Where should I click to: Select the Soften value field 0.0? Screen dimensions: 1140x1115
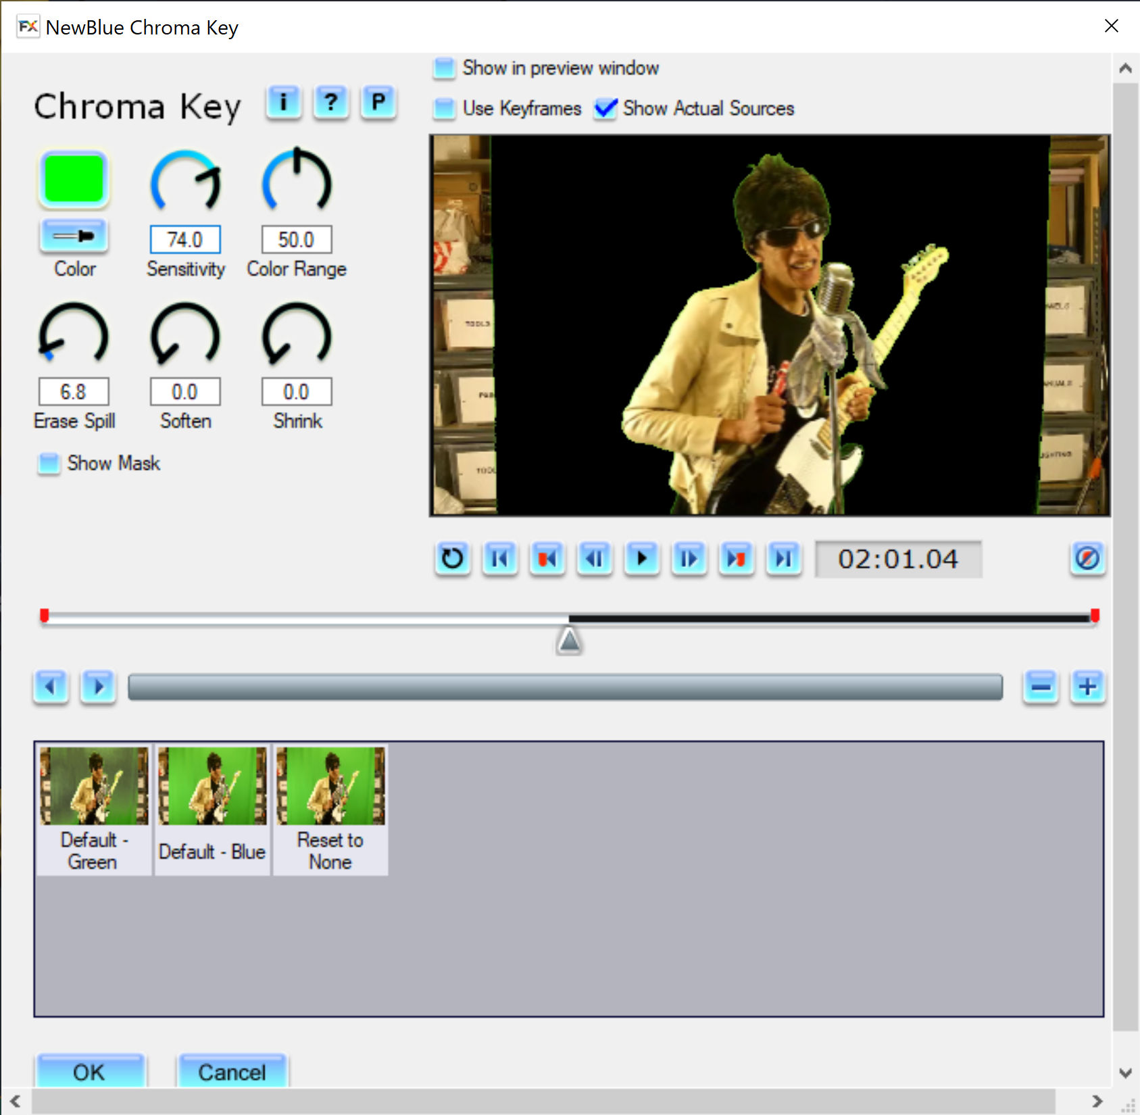[185, 392]
